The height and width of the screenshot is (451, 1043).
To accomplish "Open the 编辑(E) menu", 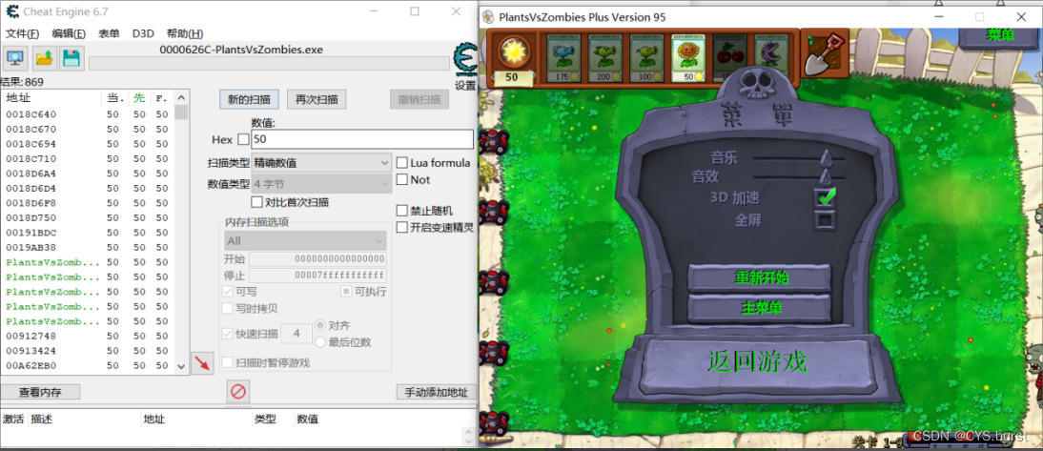I will pos(69,34).
